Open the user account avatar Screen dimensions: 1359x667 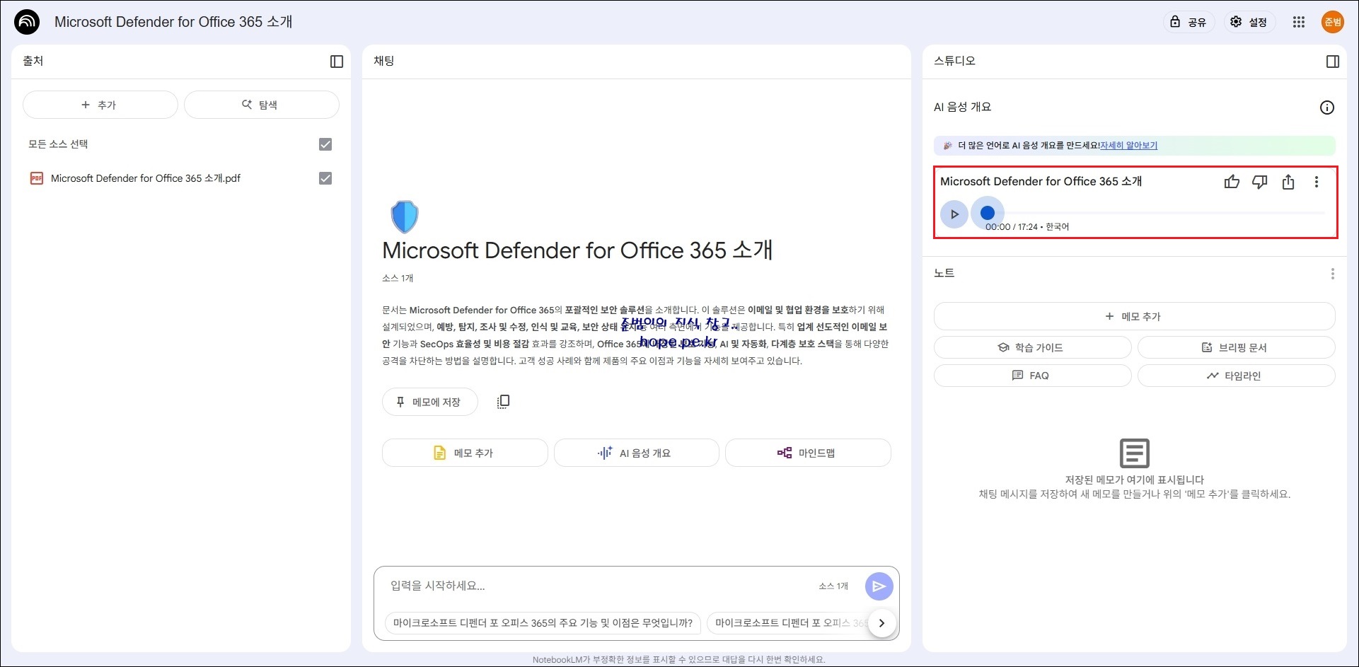[1333, 22]
